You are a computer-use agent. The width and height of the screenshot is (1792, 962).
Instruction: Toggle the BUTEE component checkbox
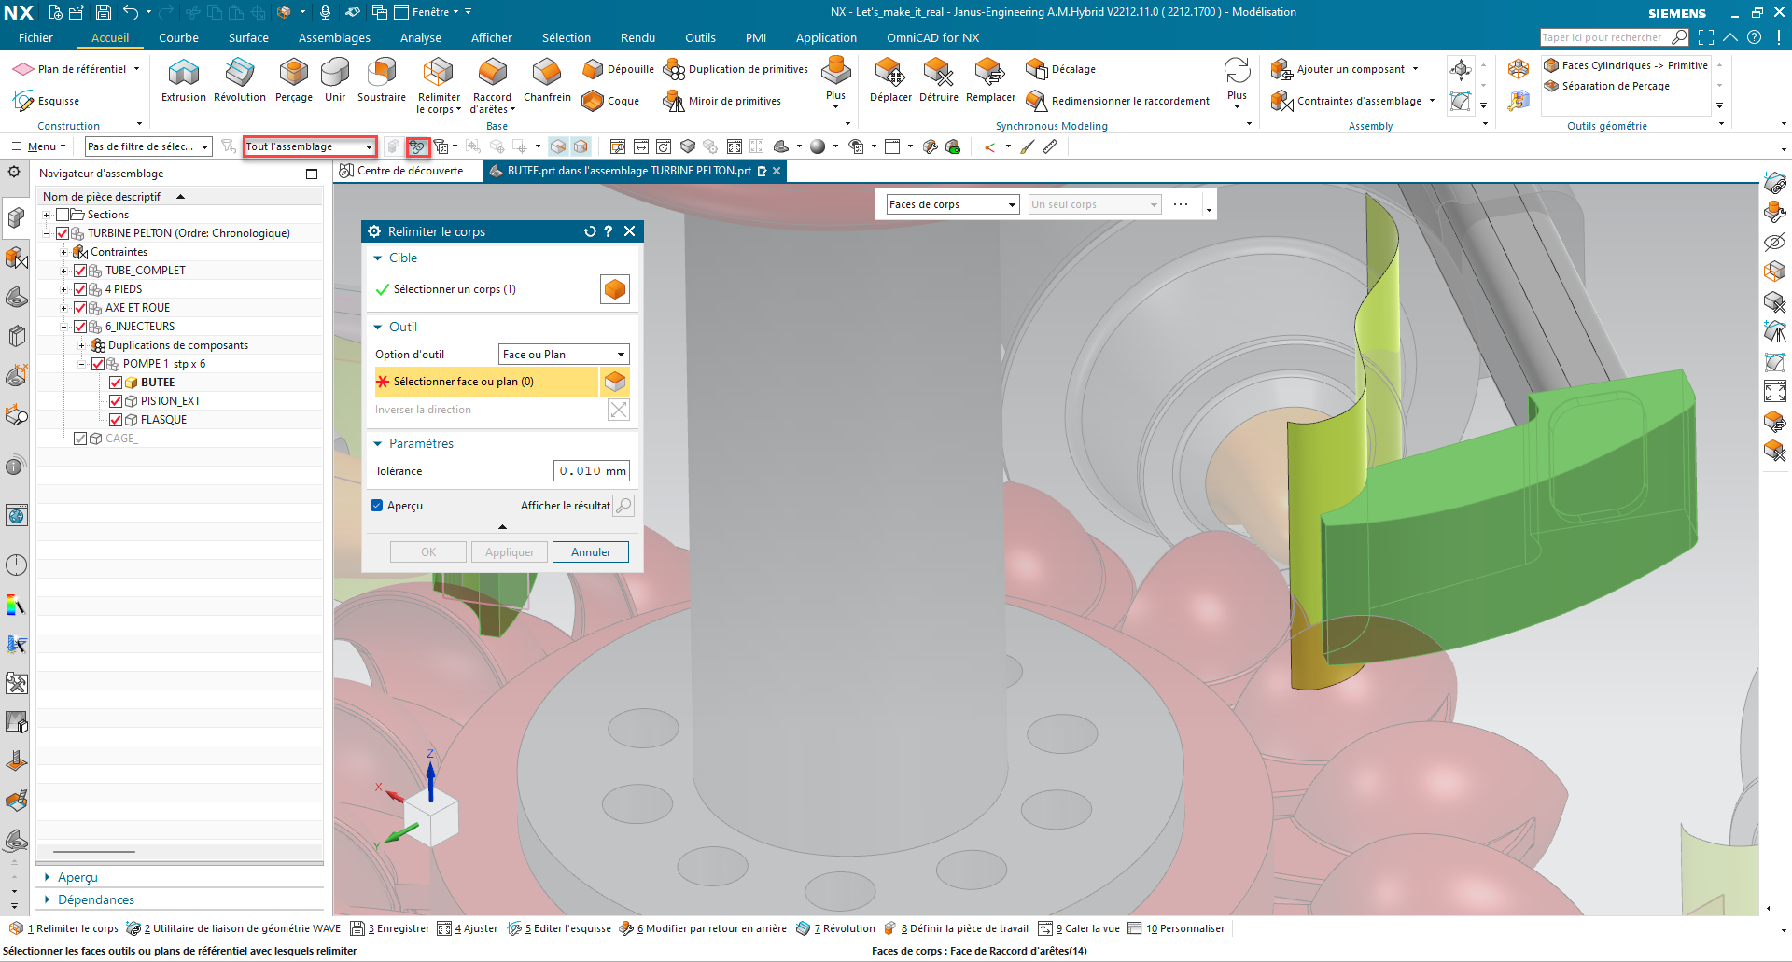point(116,383)
